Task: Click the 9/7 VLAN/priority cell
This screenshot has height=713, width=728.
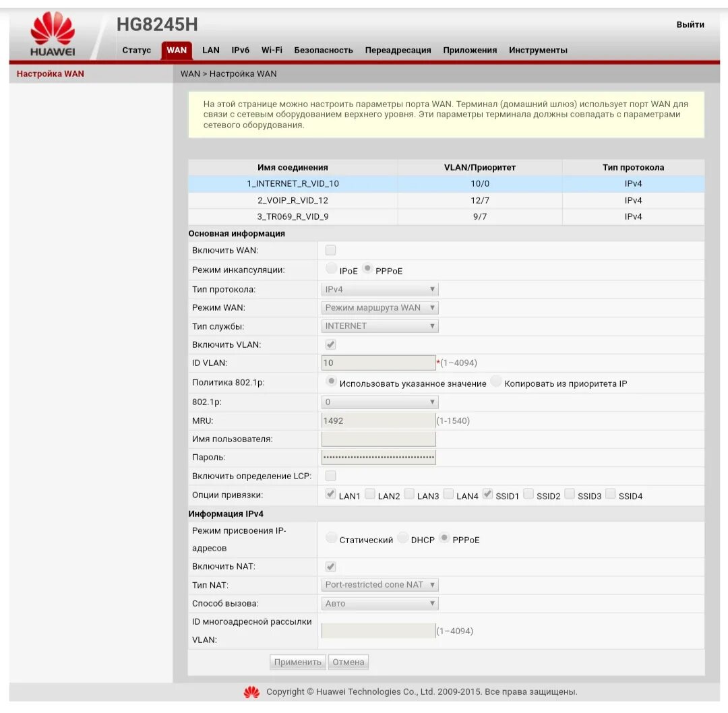Action: (x=480, y=217)
